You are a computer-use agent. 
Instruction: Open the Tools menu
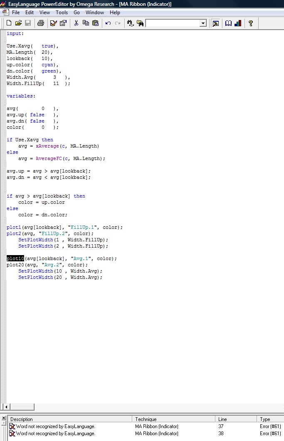62,13
